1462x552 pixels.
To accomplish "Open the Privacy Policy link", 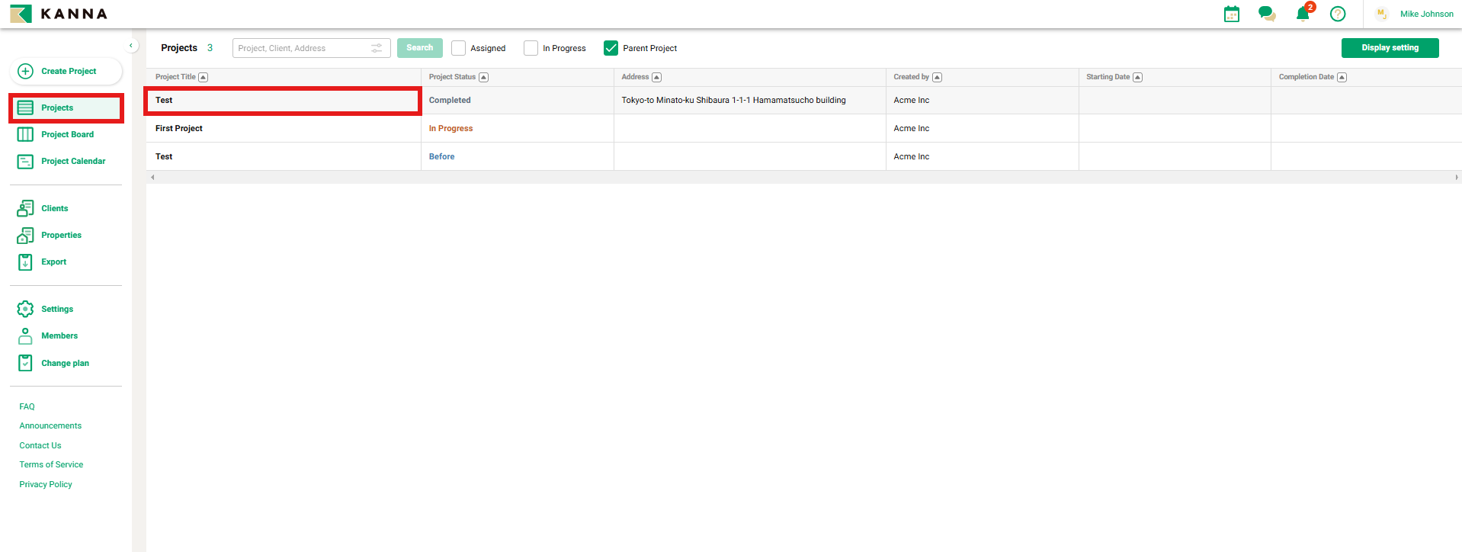I will pyautogui.click(x=46, y=484).
